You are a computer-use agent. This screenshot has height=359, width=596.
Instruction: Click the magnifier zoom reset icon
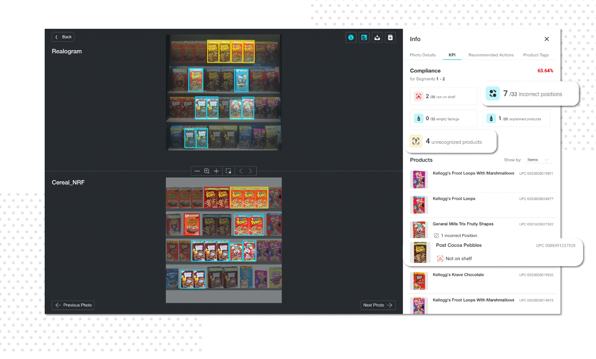click(207, 171)
